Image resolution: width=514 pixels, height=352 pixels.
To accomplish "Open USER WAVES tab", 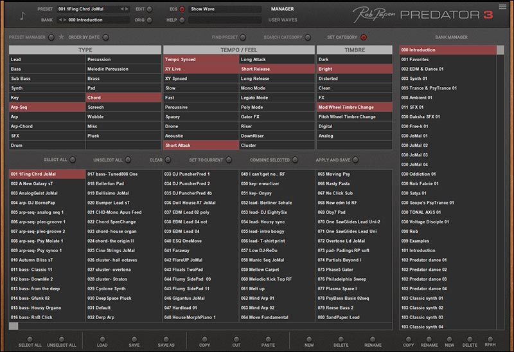I will coord(283,20).
